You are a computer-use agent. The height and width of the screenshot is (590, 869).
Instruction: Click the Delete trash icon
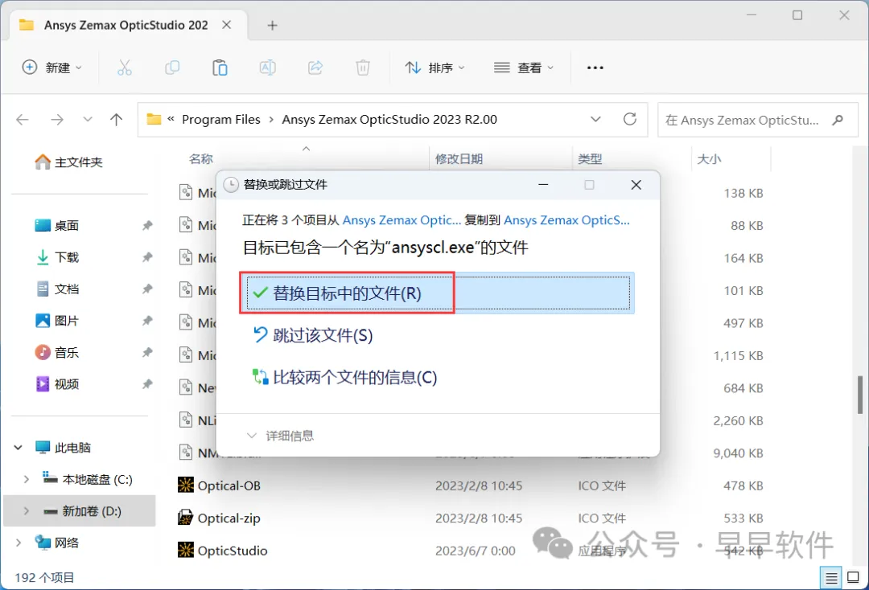[x=362, y=68]
